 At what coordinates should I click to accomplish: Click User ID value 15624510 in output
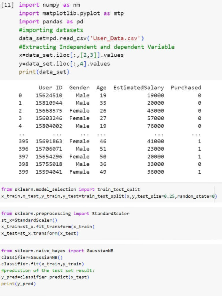(49, 95)
